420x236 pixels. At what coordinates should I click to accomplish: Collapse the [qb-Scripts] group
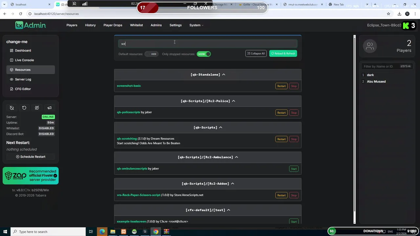(x=208, y=127)
